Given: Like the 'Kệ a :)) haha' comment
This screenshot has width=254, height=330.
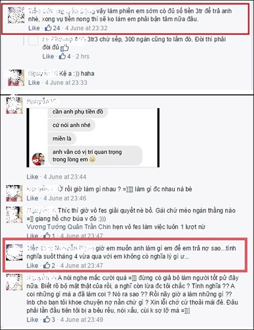Looking at the screenshot, I should (x=34, y=82).
